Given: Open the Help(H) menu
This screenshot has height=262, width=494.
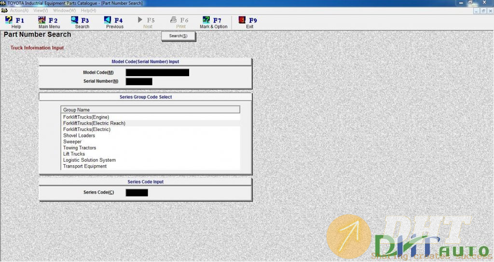Looking at the screenshot, I should click(x=89, y=11).
